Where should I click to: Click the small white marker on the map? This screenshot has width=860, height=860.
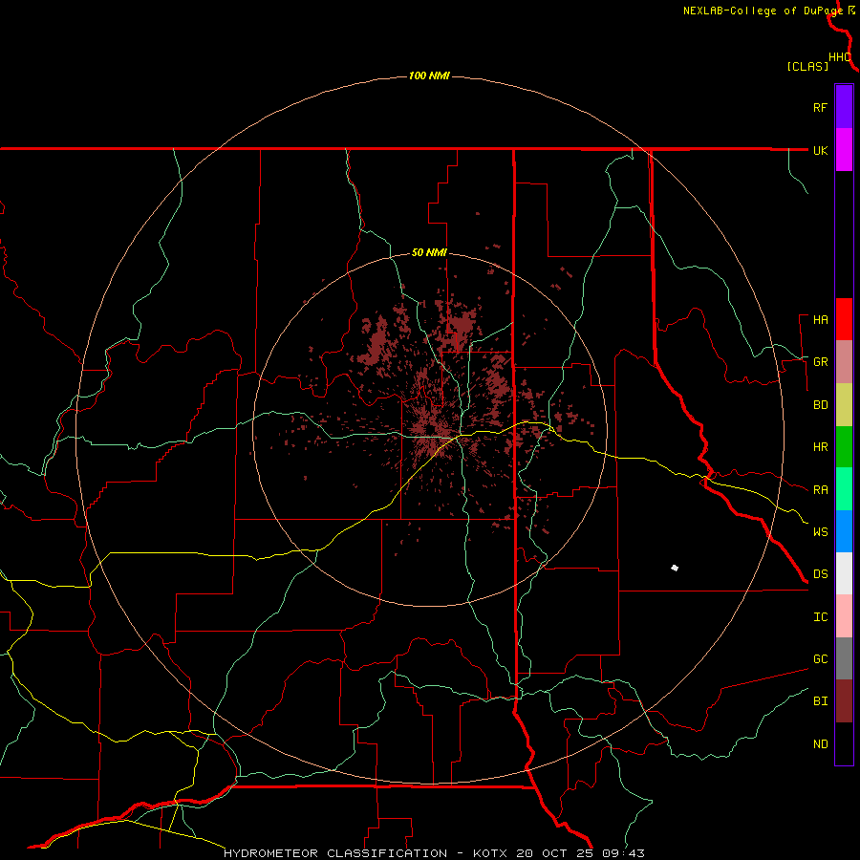pos(675,568)
